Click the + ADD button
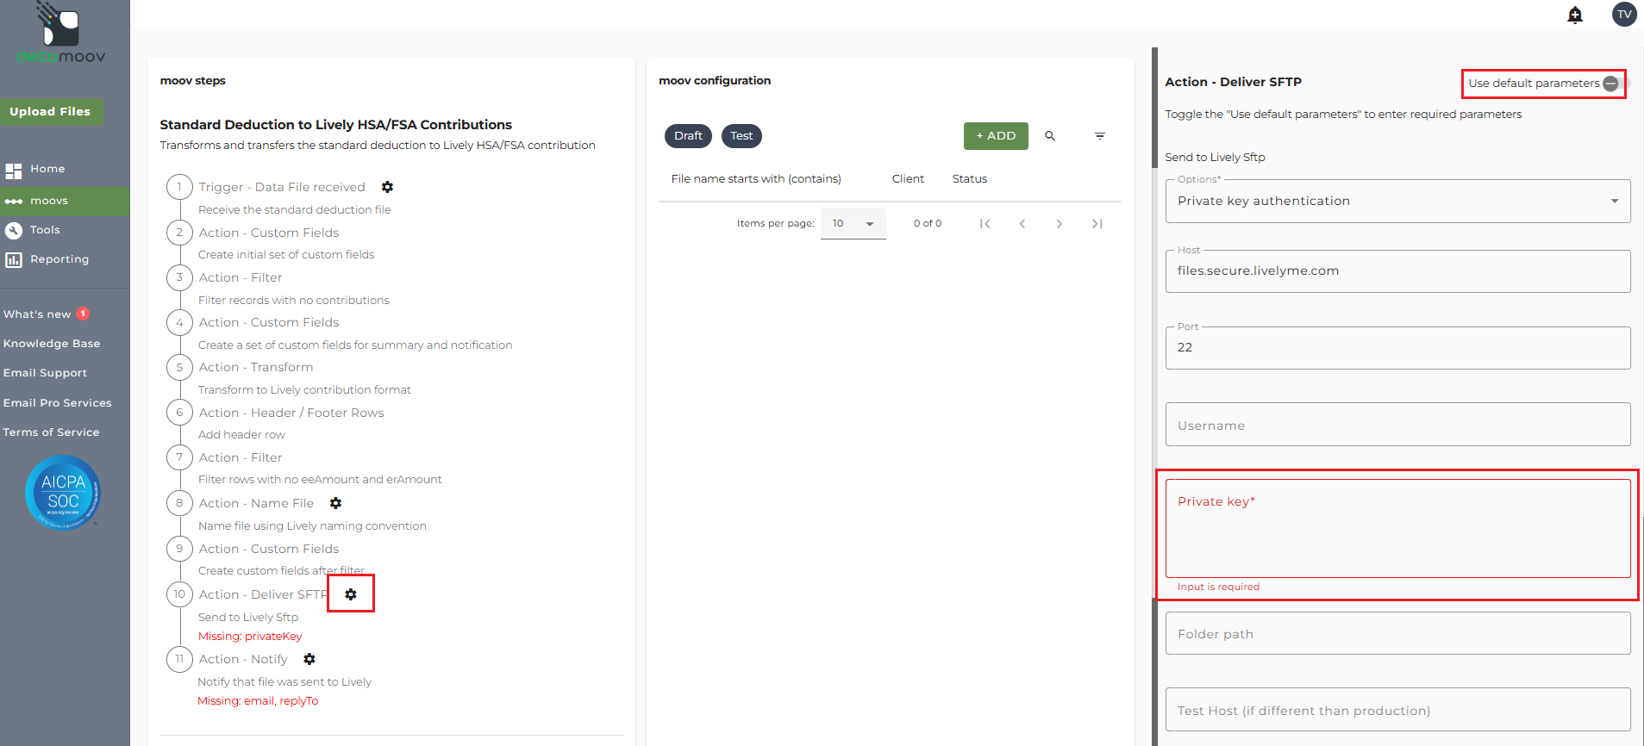Image resolution: width=1644 pixels, height=746 pixels. 996,136
